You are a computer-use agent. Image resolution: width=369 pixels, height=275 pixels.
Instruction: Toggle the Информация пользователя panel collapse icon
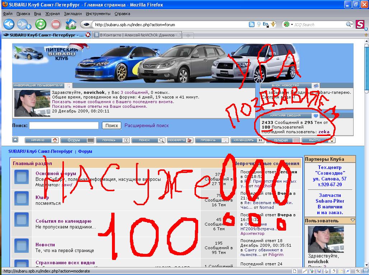tap(69, 86)
